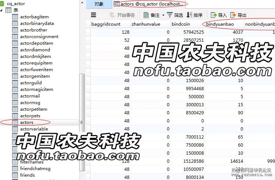Click the scroll-up arrow of table list

point(82,3)
